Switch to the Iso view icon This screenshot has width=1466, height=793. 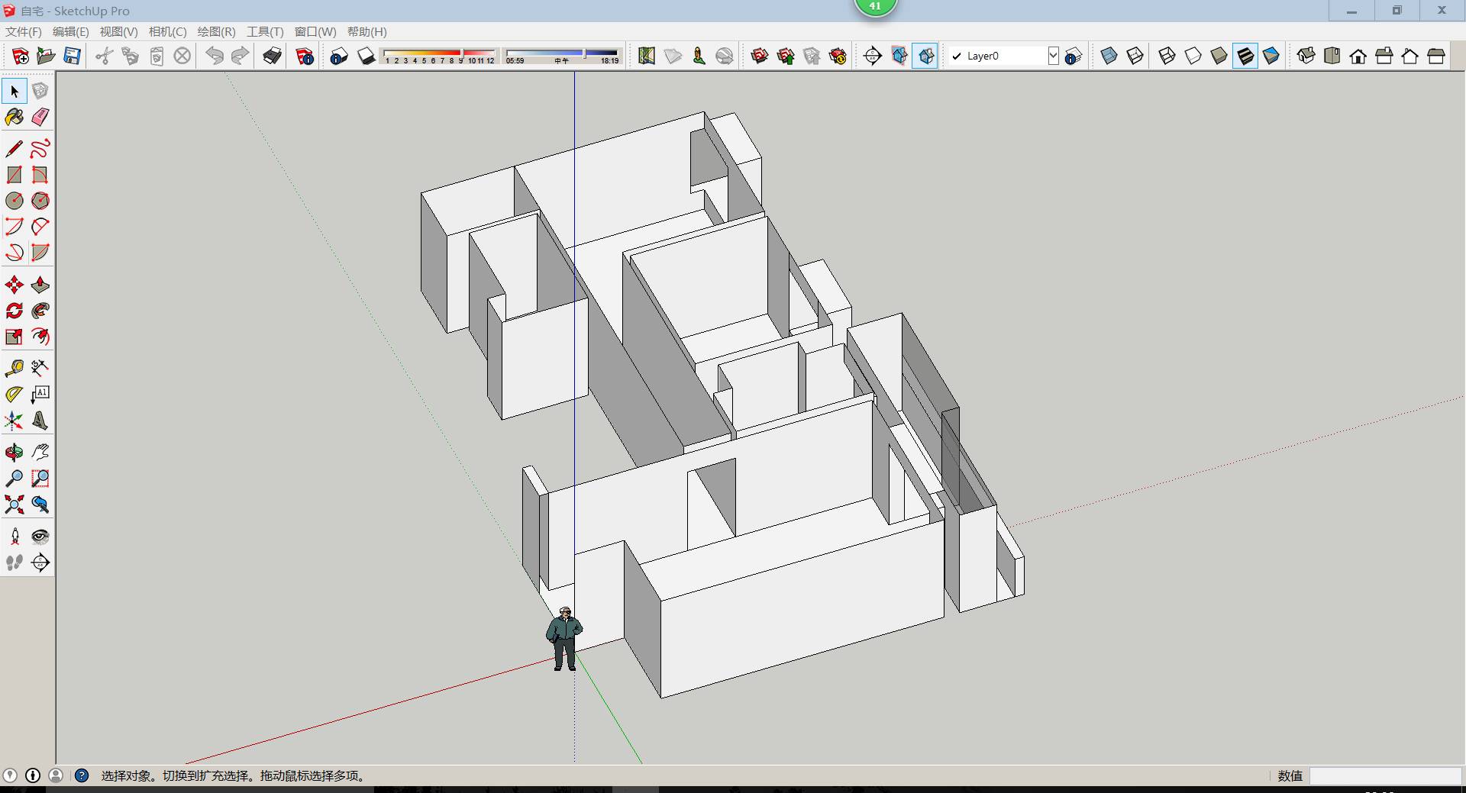tap(1306, 56)
